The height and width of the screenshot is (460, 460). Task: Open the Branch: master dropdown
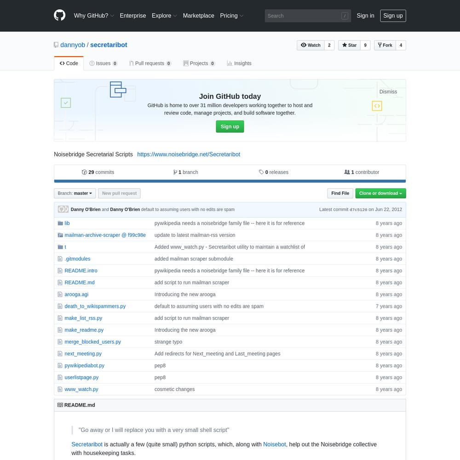tap(75, 193)
